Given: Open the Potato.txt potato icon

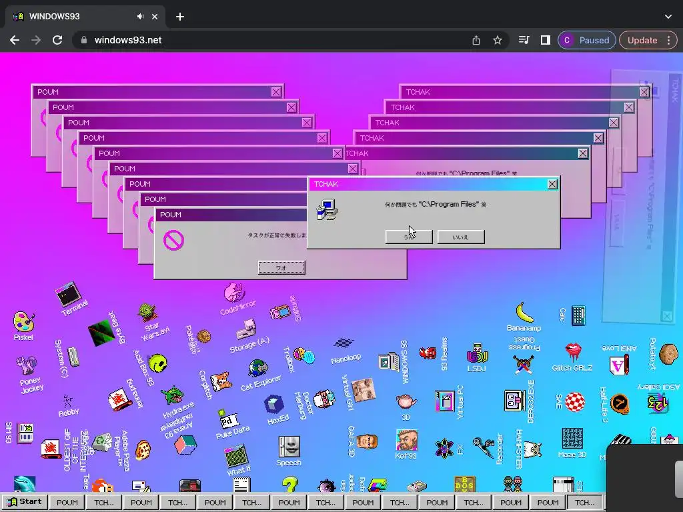Looking at the screenshot, I should (x=668, y=353).
